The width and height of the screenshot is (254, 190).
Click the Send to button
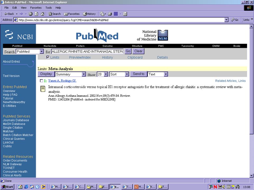(138, 74)
